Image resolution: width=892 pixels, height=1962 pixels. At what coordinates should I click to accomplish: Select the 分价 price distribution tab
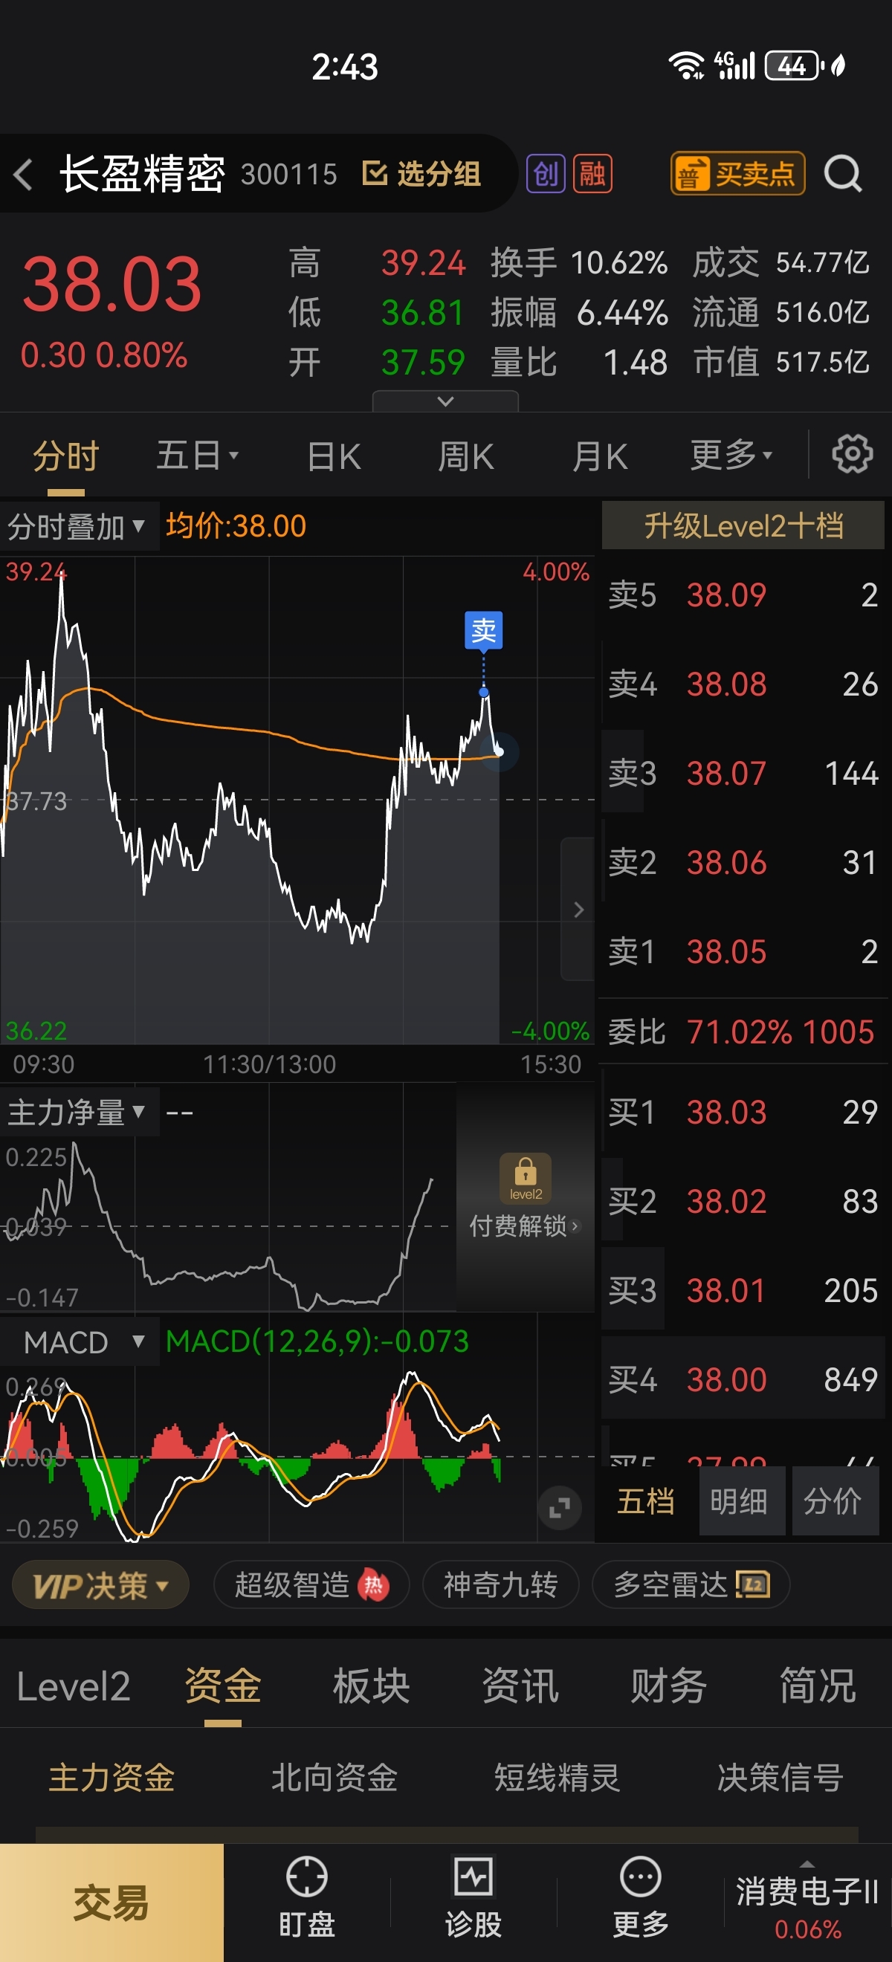tap(835, 1501)
